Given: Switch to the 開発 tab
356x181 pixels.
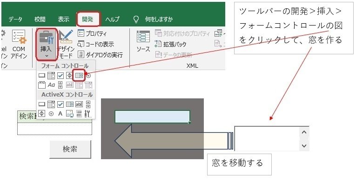Looking at the screenshot, I should click(87, 19).
